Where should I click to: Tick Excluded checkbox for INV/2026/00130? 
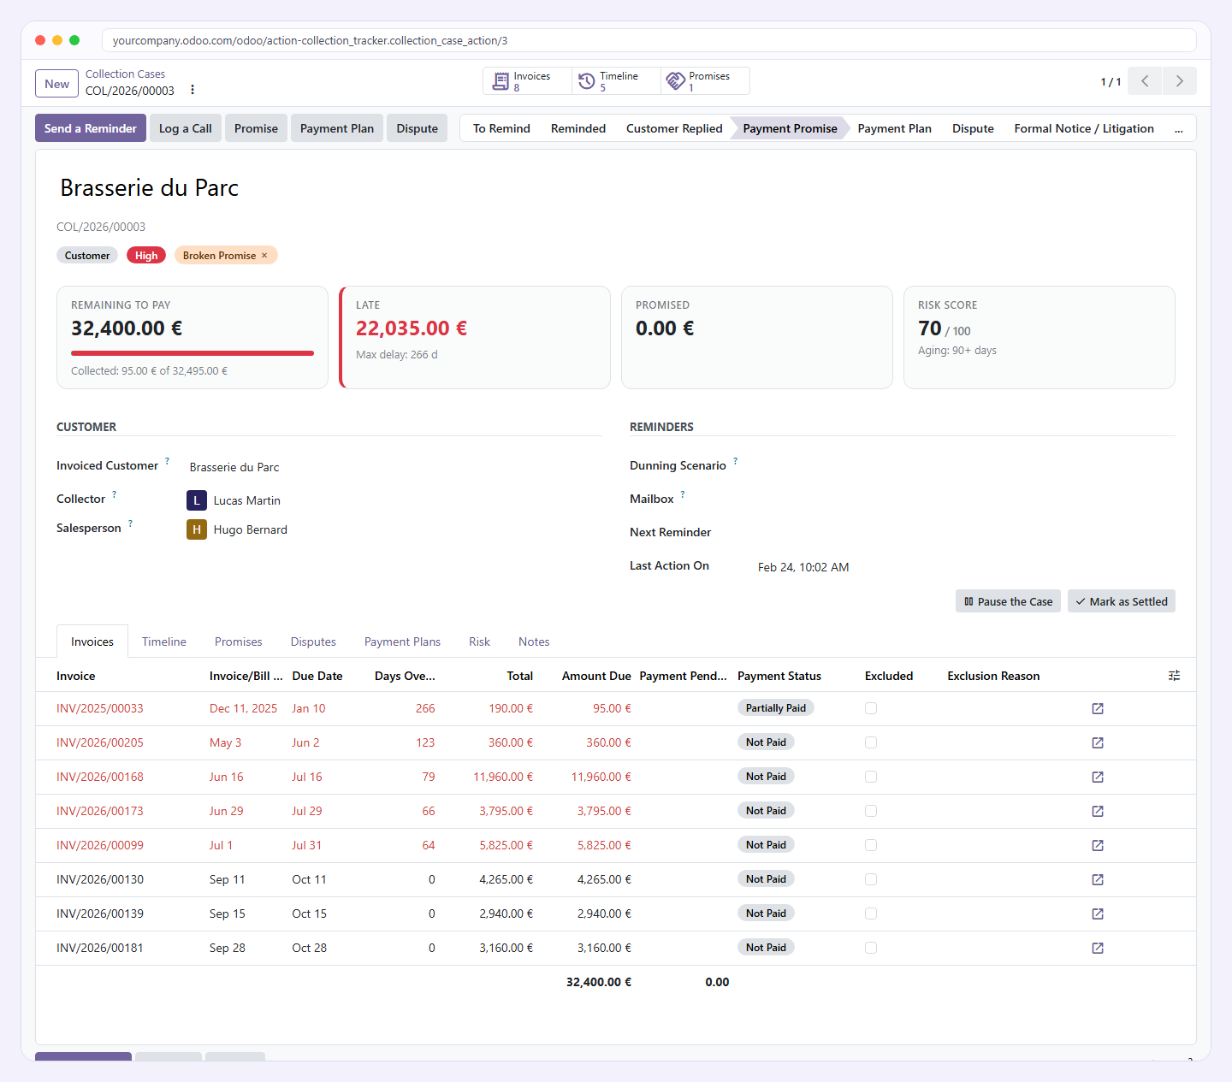(871, 879)
